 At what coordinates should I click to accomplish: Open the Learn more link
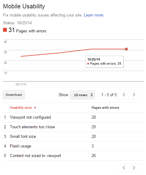[x=94, y=15]
